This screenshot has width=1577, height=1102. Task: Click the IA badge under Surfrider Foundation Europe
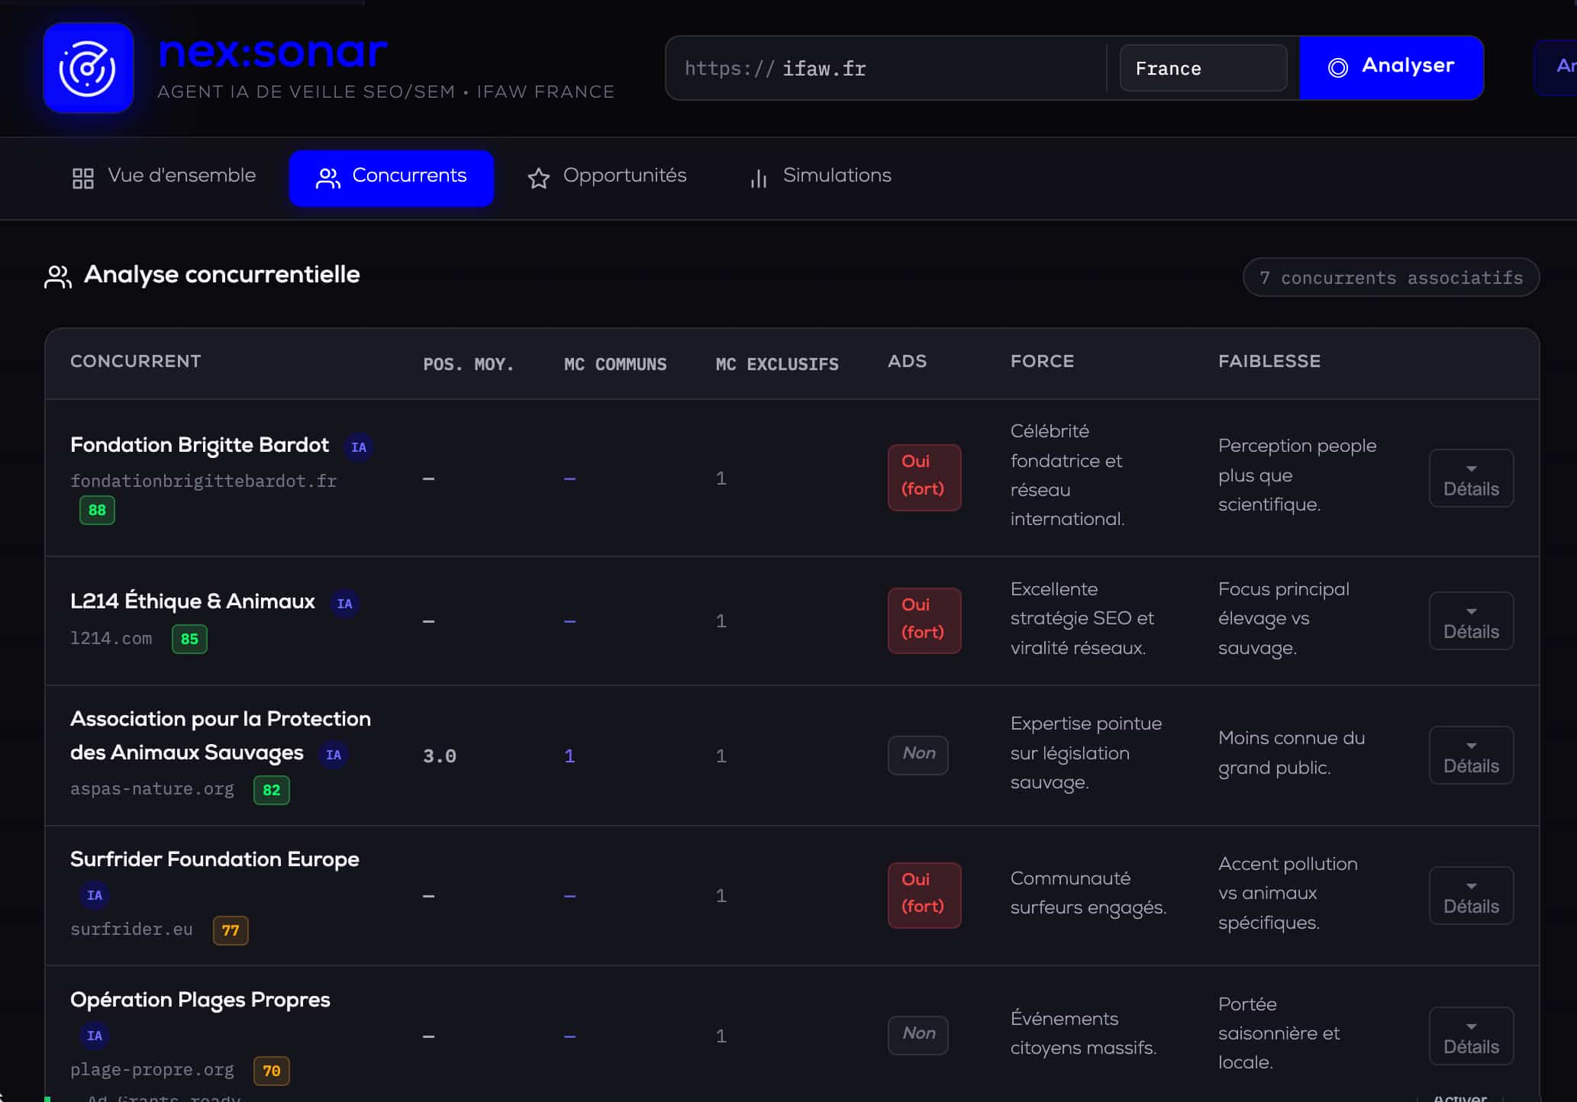click(95, 895)
